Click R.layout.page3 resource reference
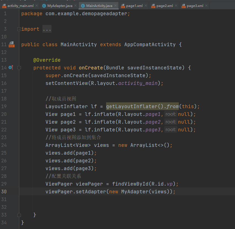This screenshot has height=229, width=235. [139, 130]
